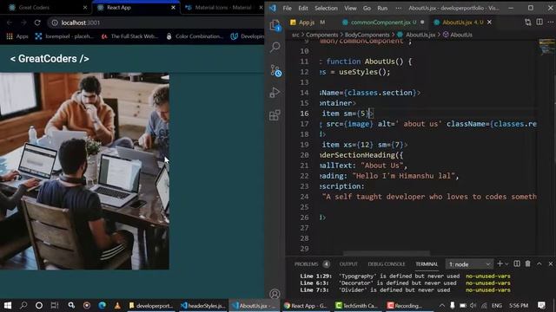Image resolution: width=556 pixels, height=312 pixels.
Task: Open the View menu in VS Code
Action: (350, 8)
